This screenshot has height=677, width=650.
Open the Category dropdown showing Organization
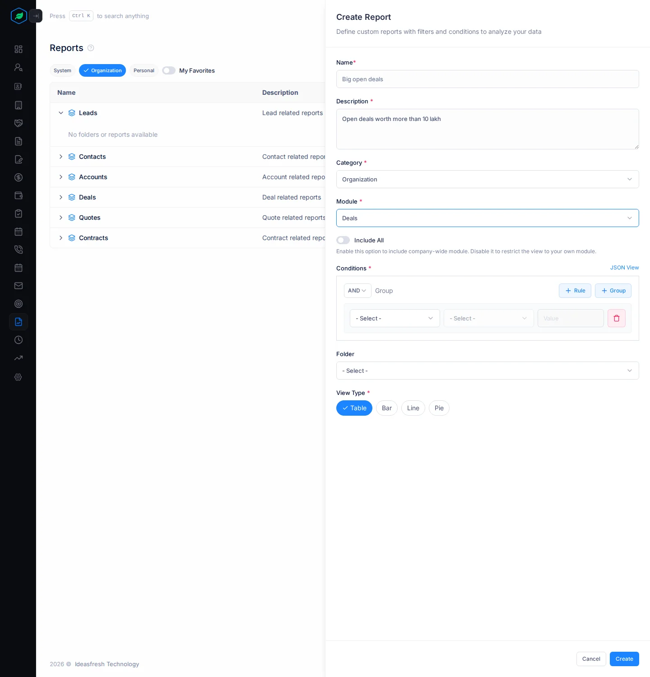(x=487, y=179)
